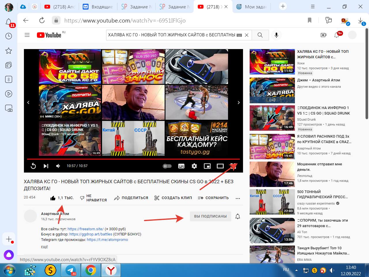Skip to next video in player
Image resolution: width=369 pixels, height=277 pixels.
click(x=46, y=166)
